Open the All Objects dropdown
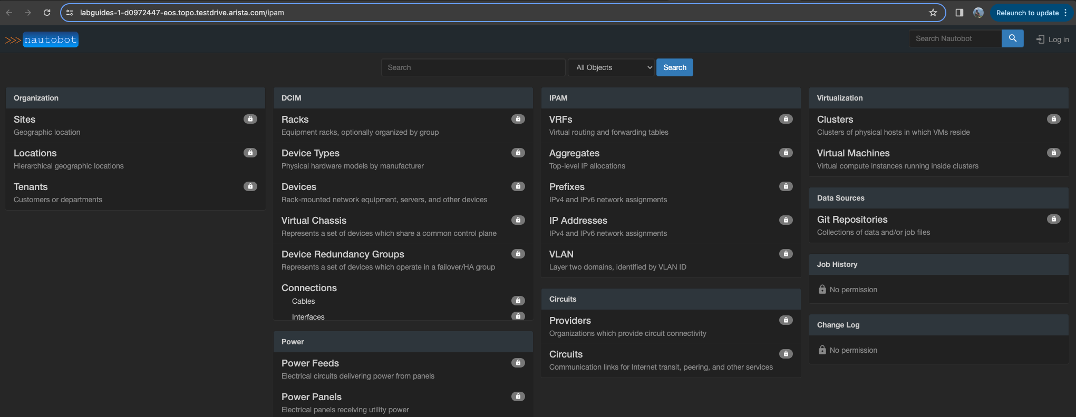 coord(612,67)
